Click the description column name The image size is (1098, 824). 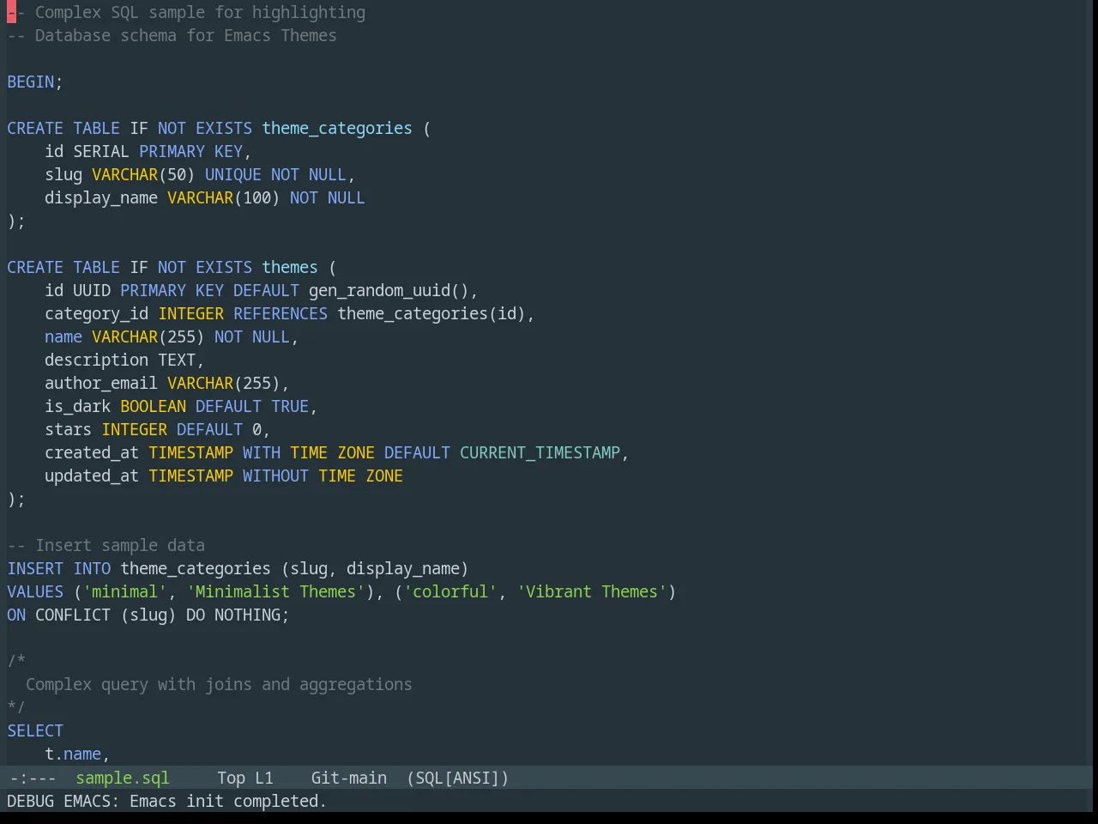click(x=97, y=360)
